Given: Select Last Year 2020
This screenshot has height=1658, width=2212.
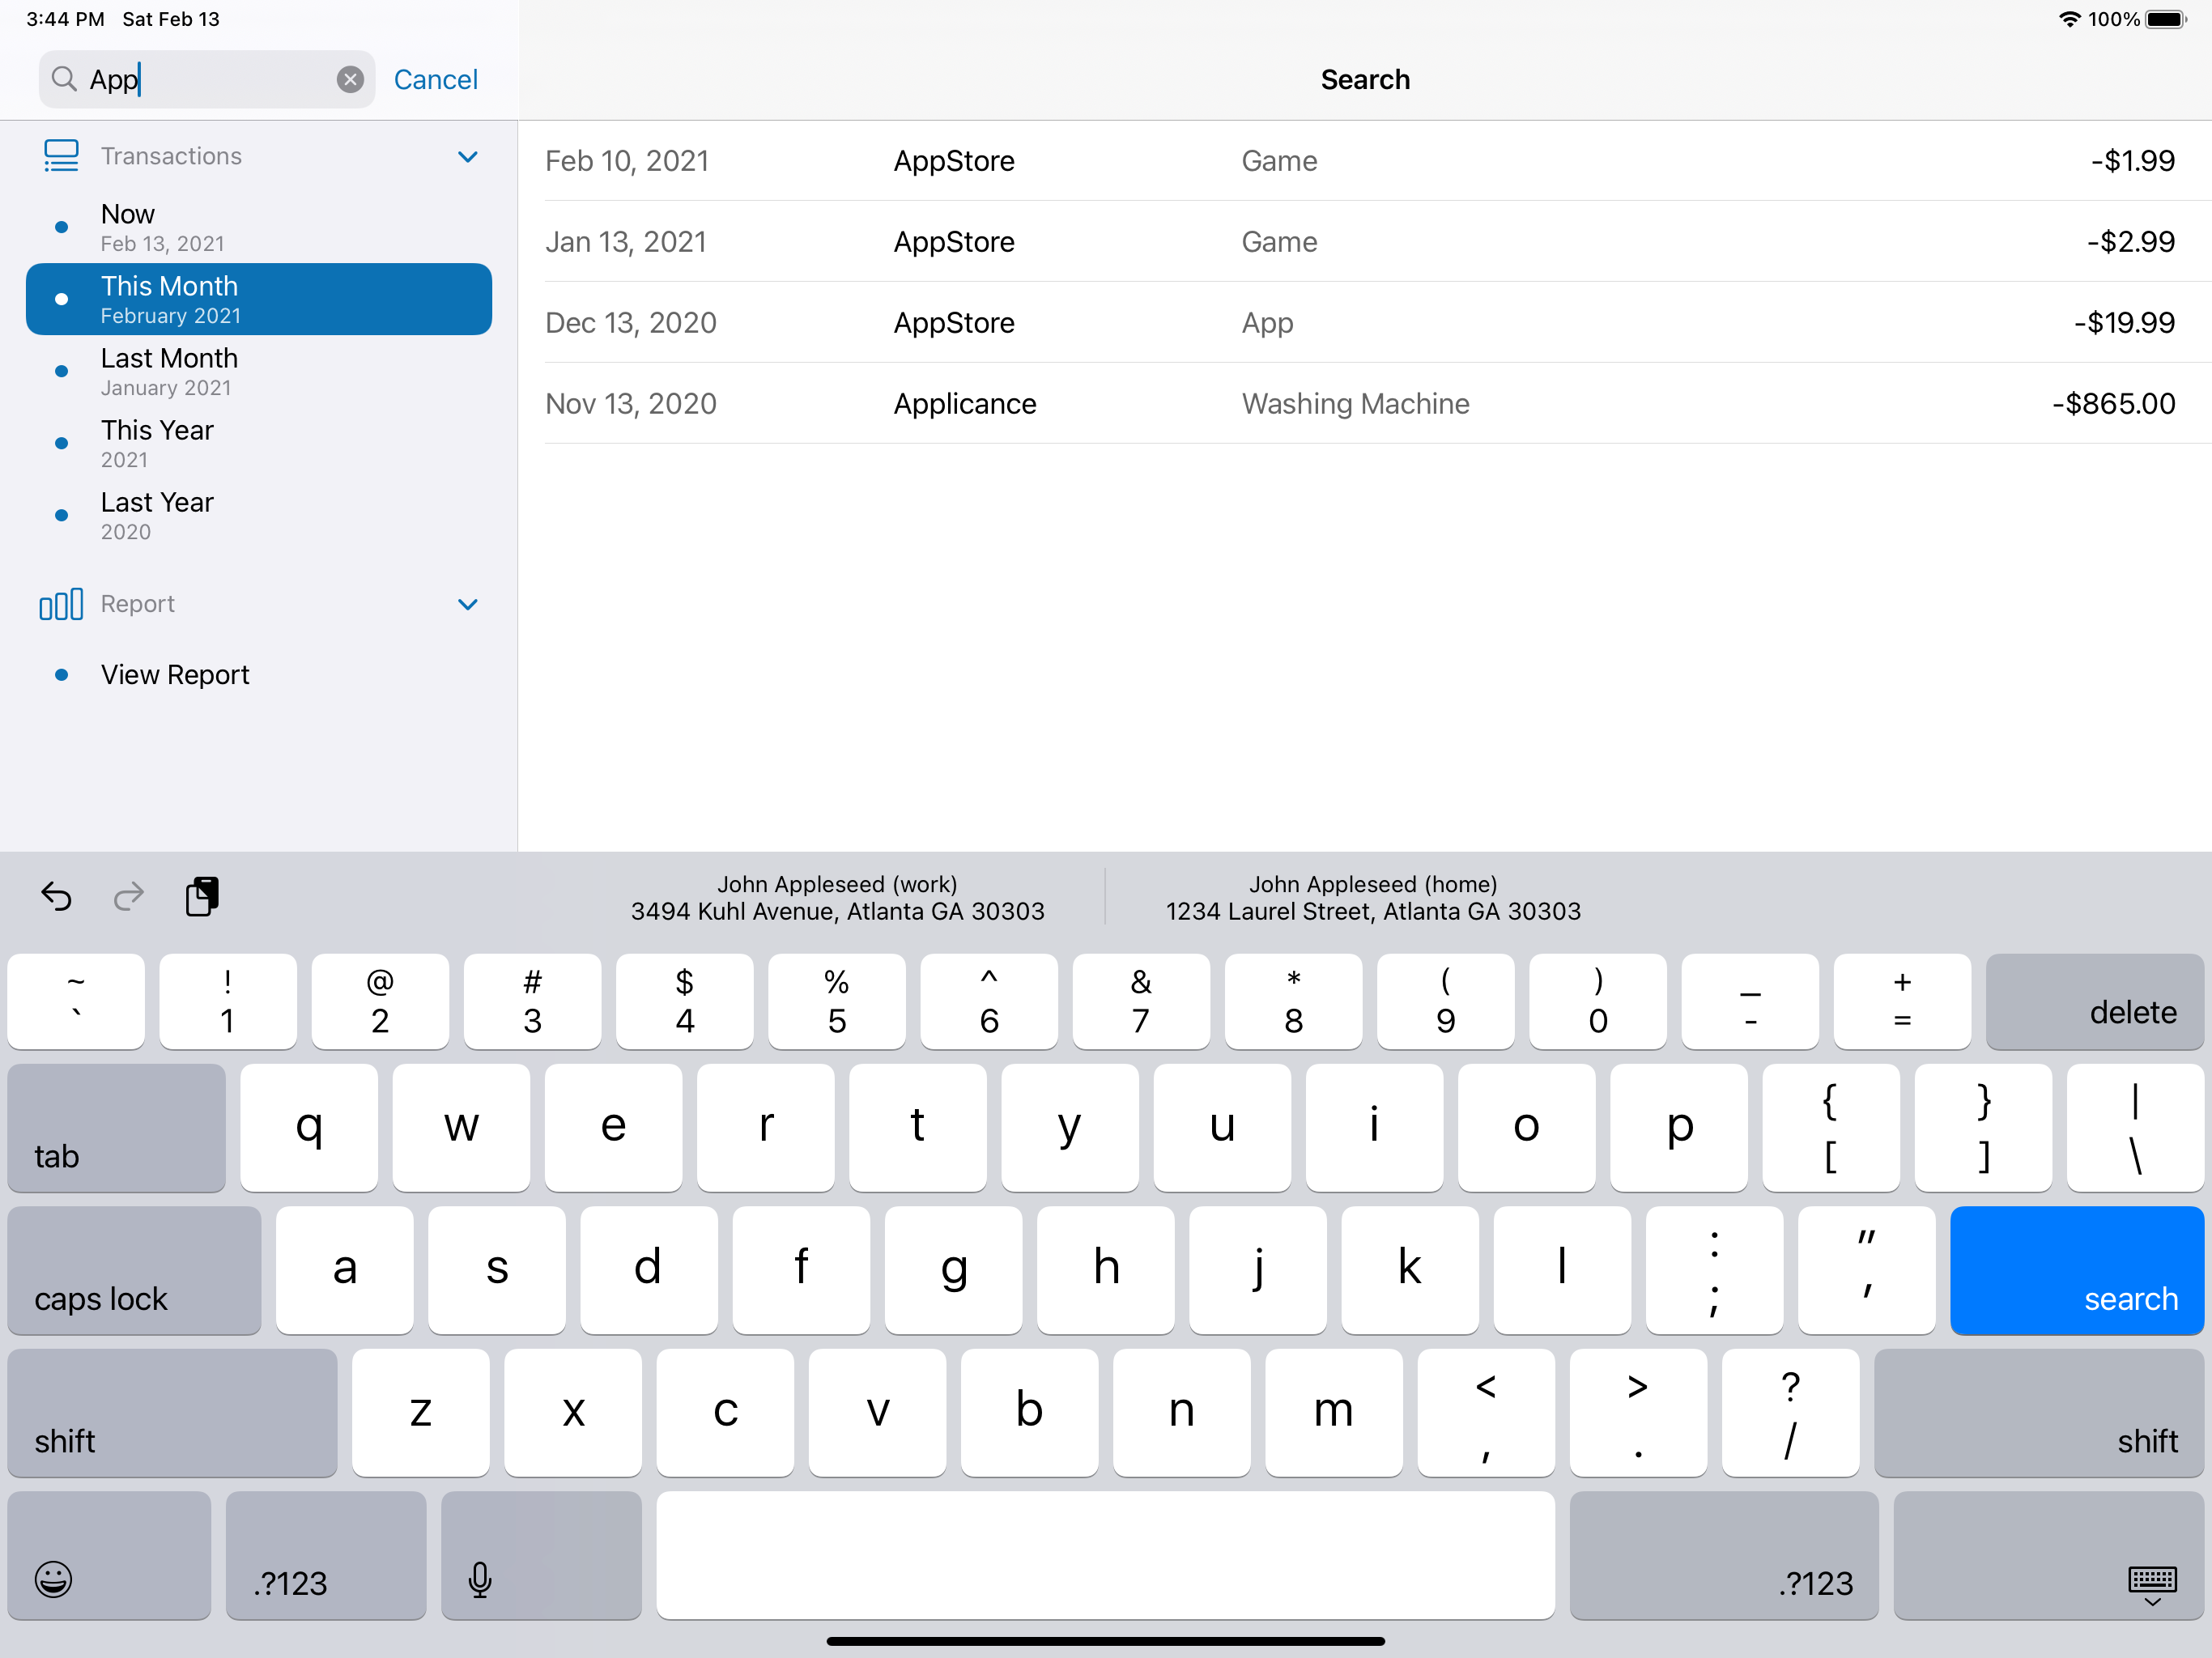Looking at the screenshot, I should (x=259, y=515).
